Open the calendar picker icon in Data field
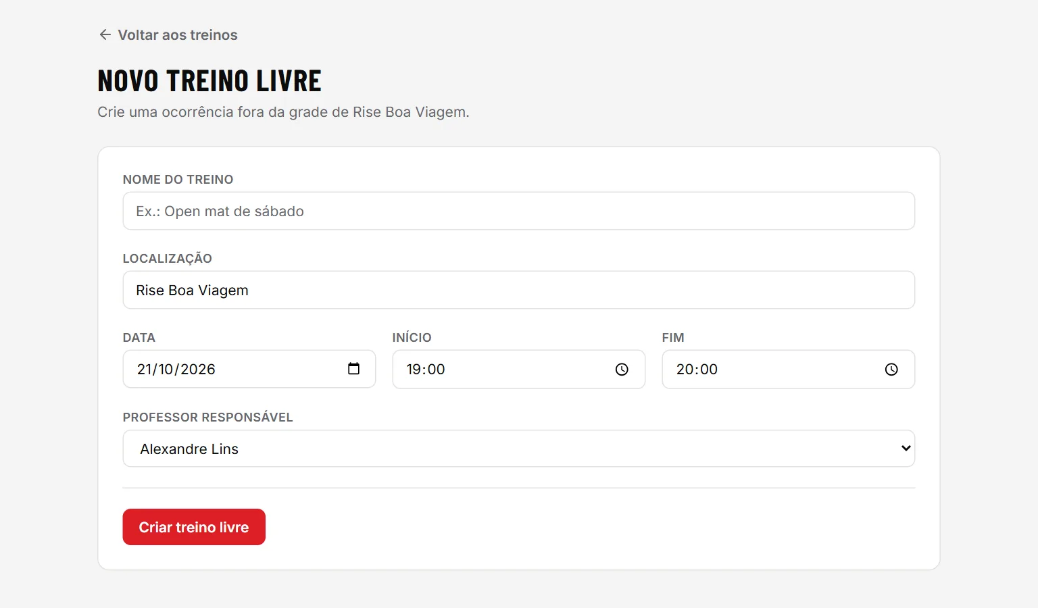Viewport: 1038px width, 608px height. tap(353, 369)
